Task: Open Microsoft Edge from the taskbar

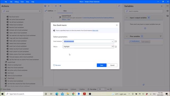Action: pos(57,94)
